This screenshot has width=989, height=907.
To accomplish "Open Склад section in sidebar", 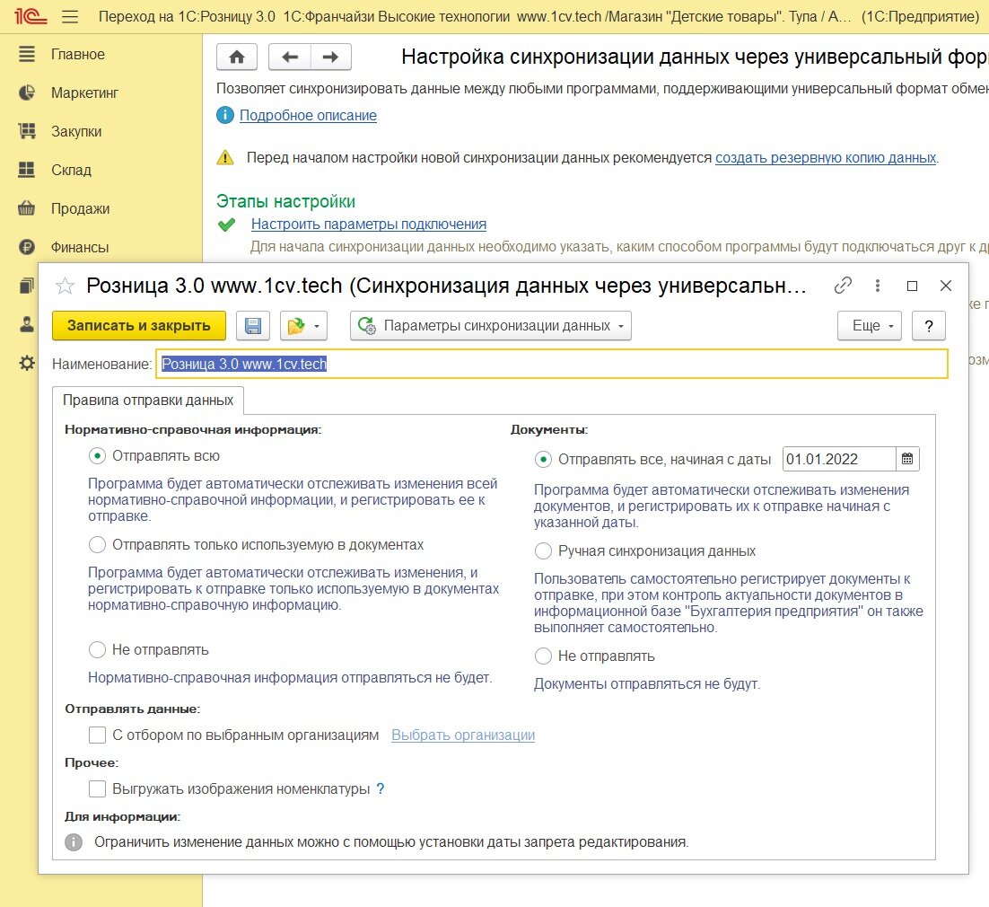I will (x=71, y=170).
